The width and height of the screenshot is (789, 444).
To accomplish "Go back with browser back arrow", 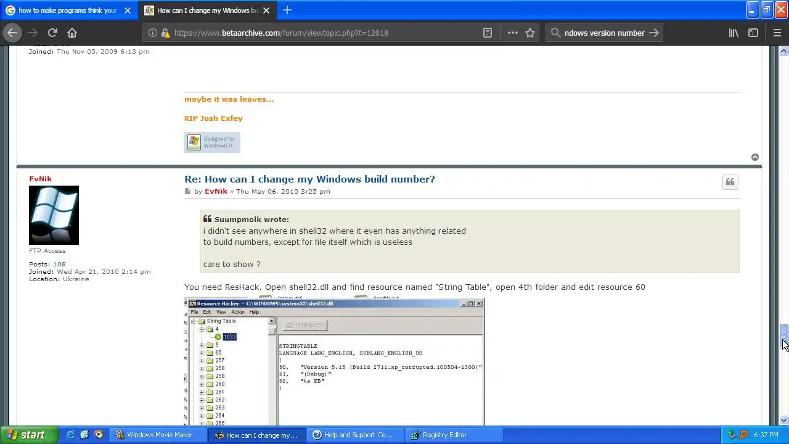I will pyautogui.click(x=12, y=33).
